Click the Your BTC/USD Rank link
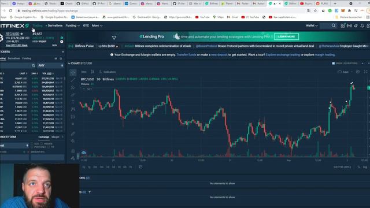 (x=17, y=45)
